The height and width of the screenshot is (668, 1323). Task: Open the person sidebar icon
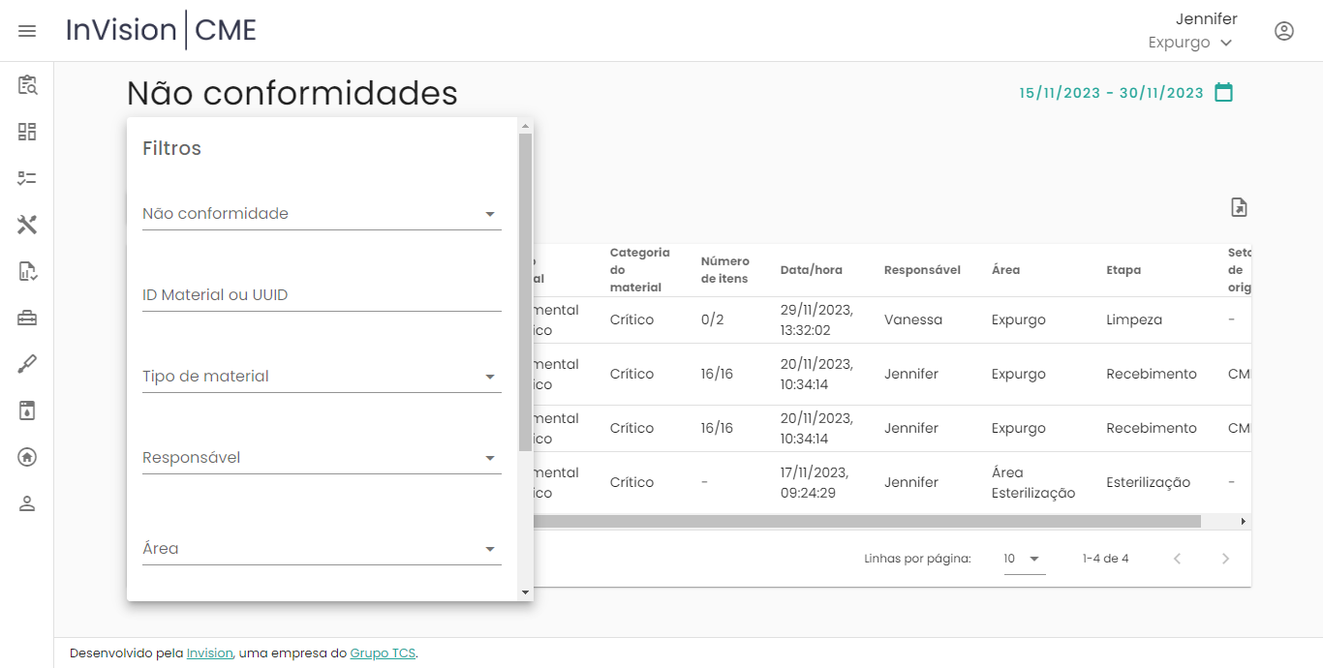27,503
